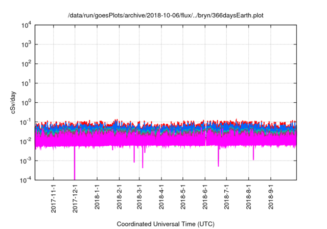Select the 2018-5-1 date tick label
Image resolution: width=327 pixels, height=229 pixels.
coord(183,197)
